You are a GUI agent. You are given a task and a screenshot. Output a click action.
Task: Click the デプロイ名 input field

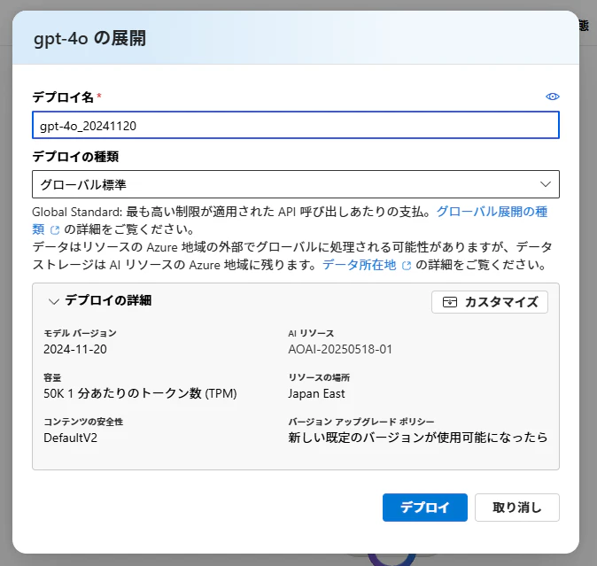(x=296, y=125)
